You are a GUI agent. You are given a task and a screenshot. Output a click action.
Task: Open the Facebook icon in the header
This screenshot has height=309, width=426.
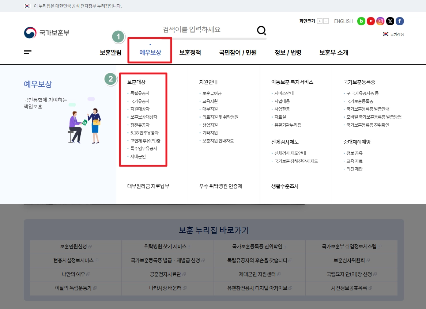[399, 21]
